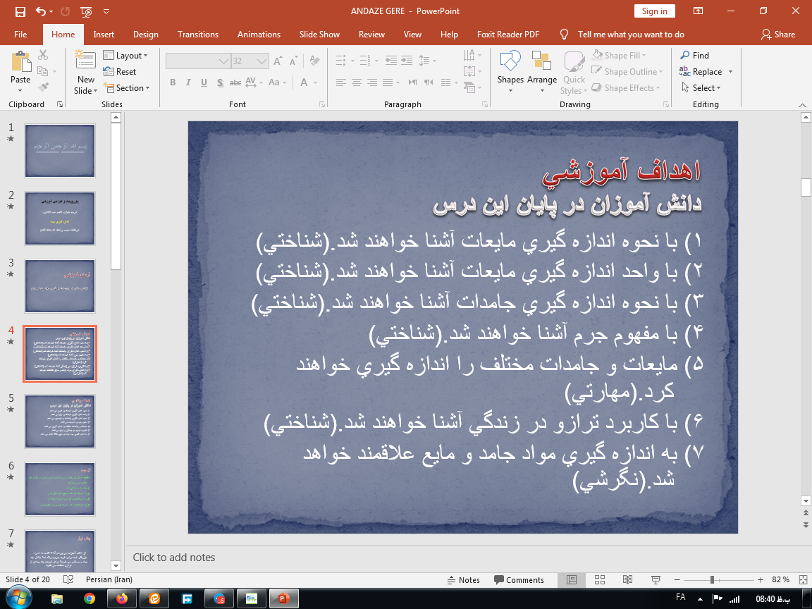Select slide 6 thumbnail

[60, 488]
